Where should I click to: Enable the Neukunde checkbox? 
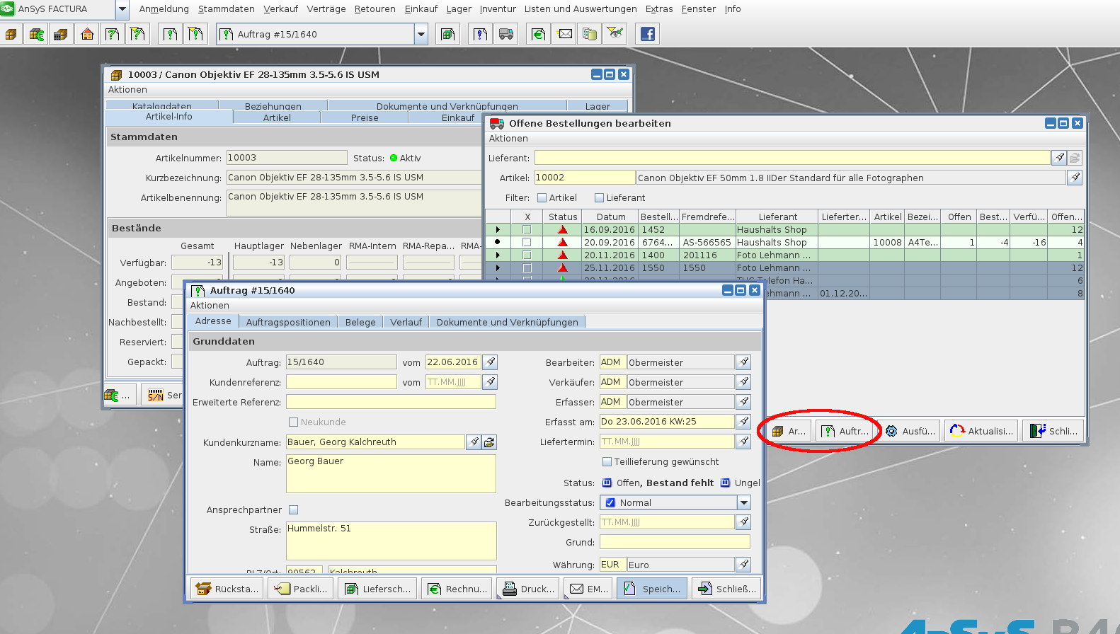pos(293,422)
